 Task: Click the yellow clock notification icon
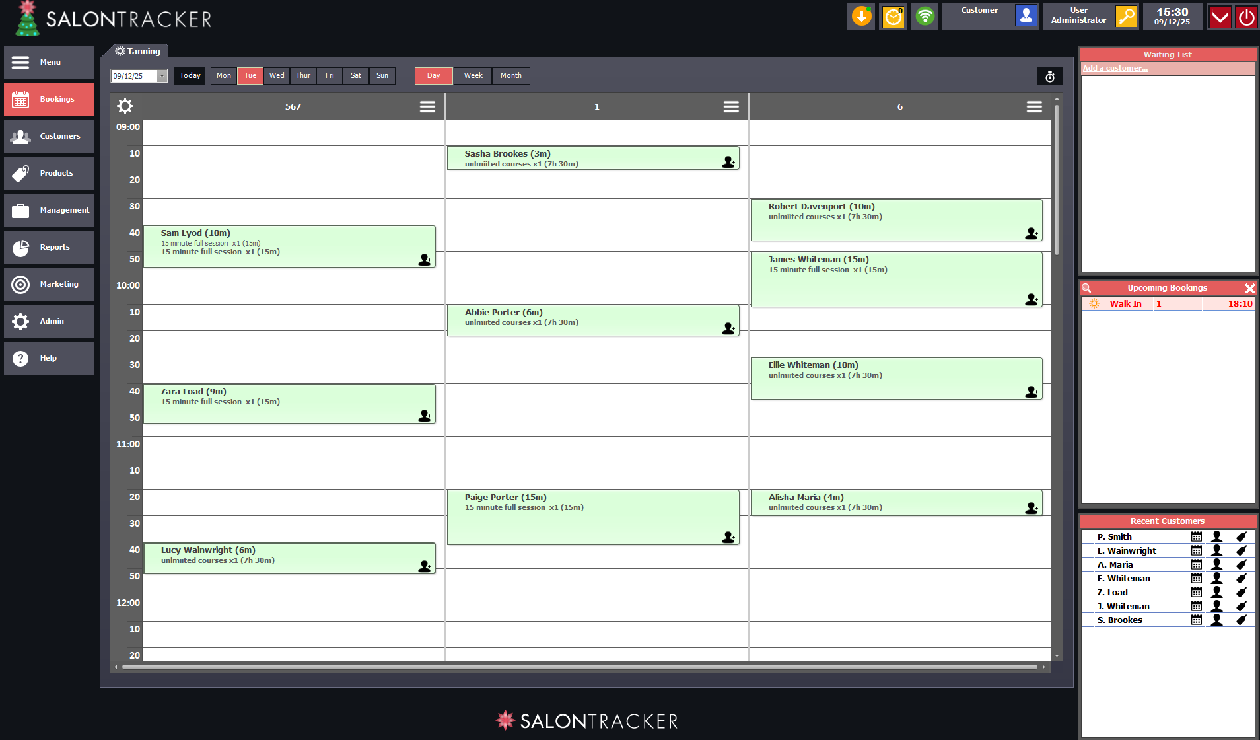coord(892,16)
